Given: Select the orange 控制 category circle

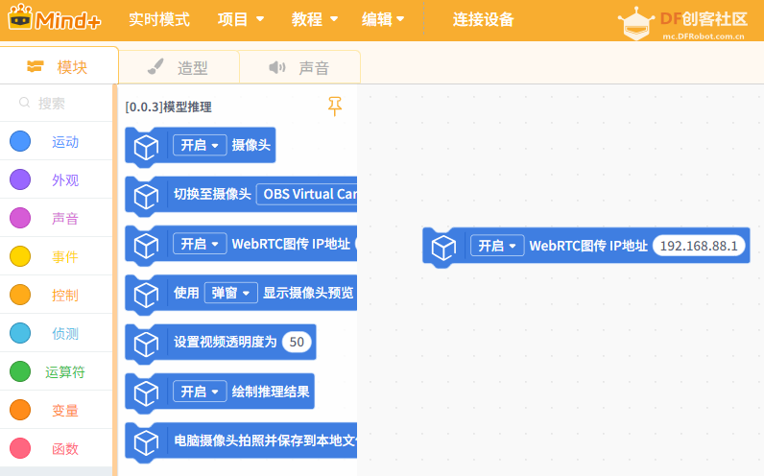Looking at the screenshot, I should coord(20,295).
